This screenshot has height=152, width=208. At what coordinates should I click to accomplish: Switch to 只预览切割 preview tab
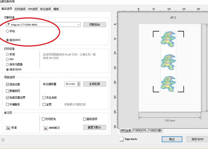coord(155,130)
